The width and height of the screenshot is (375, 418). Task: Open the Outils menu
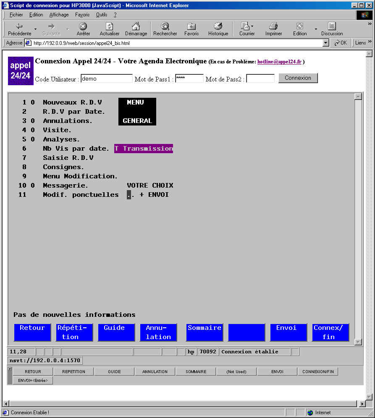pyautogui.click(x=102, y=15)
